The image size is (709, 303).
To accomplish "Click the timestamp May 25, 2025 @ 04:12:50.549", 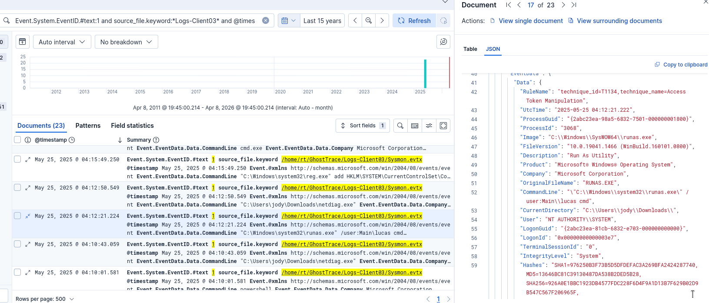I will pyautogui.click(x=77, y=188).
